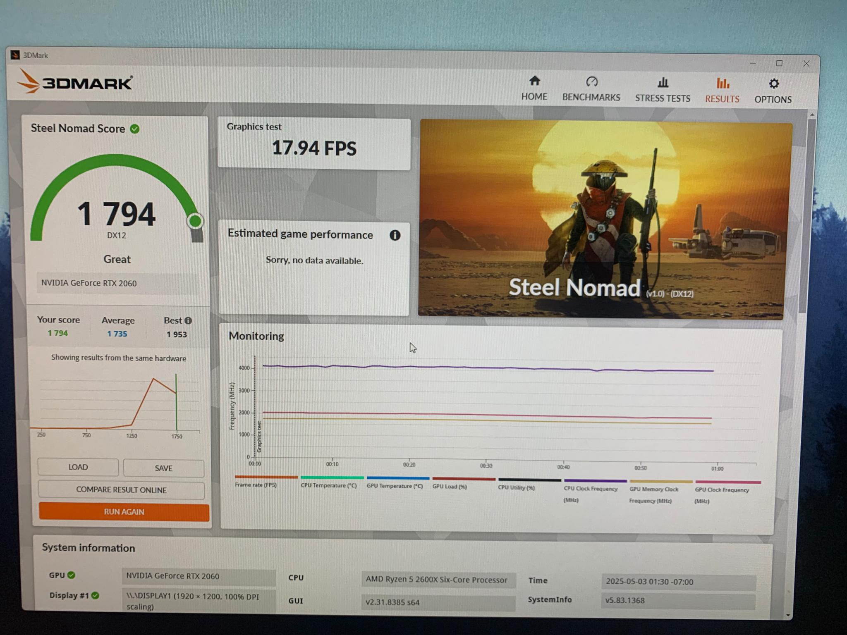Viewport: 847px width, 635px height.
Task: Switch to the BENCHMARKS tab
Action: [x=591, y=89]
